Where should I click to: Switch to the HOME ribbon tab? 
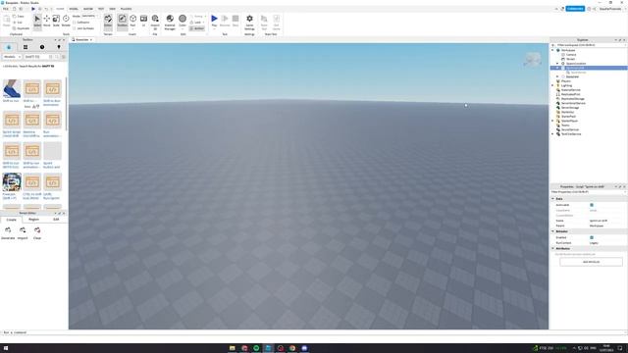(60, 9)
